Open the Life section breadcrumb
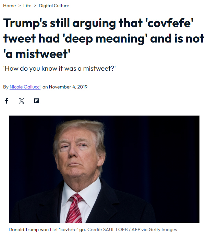The width and height of the screenshot is (207, 238). pyautogui.click(x=27, y=5)
